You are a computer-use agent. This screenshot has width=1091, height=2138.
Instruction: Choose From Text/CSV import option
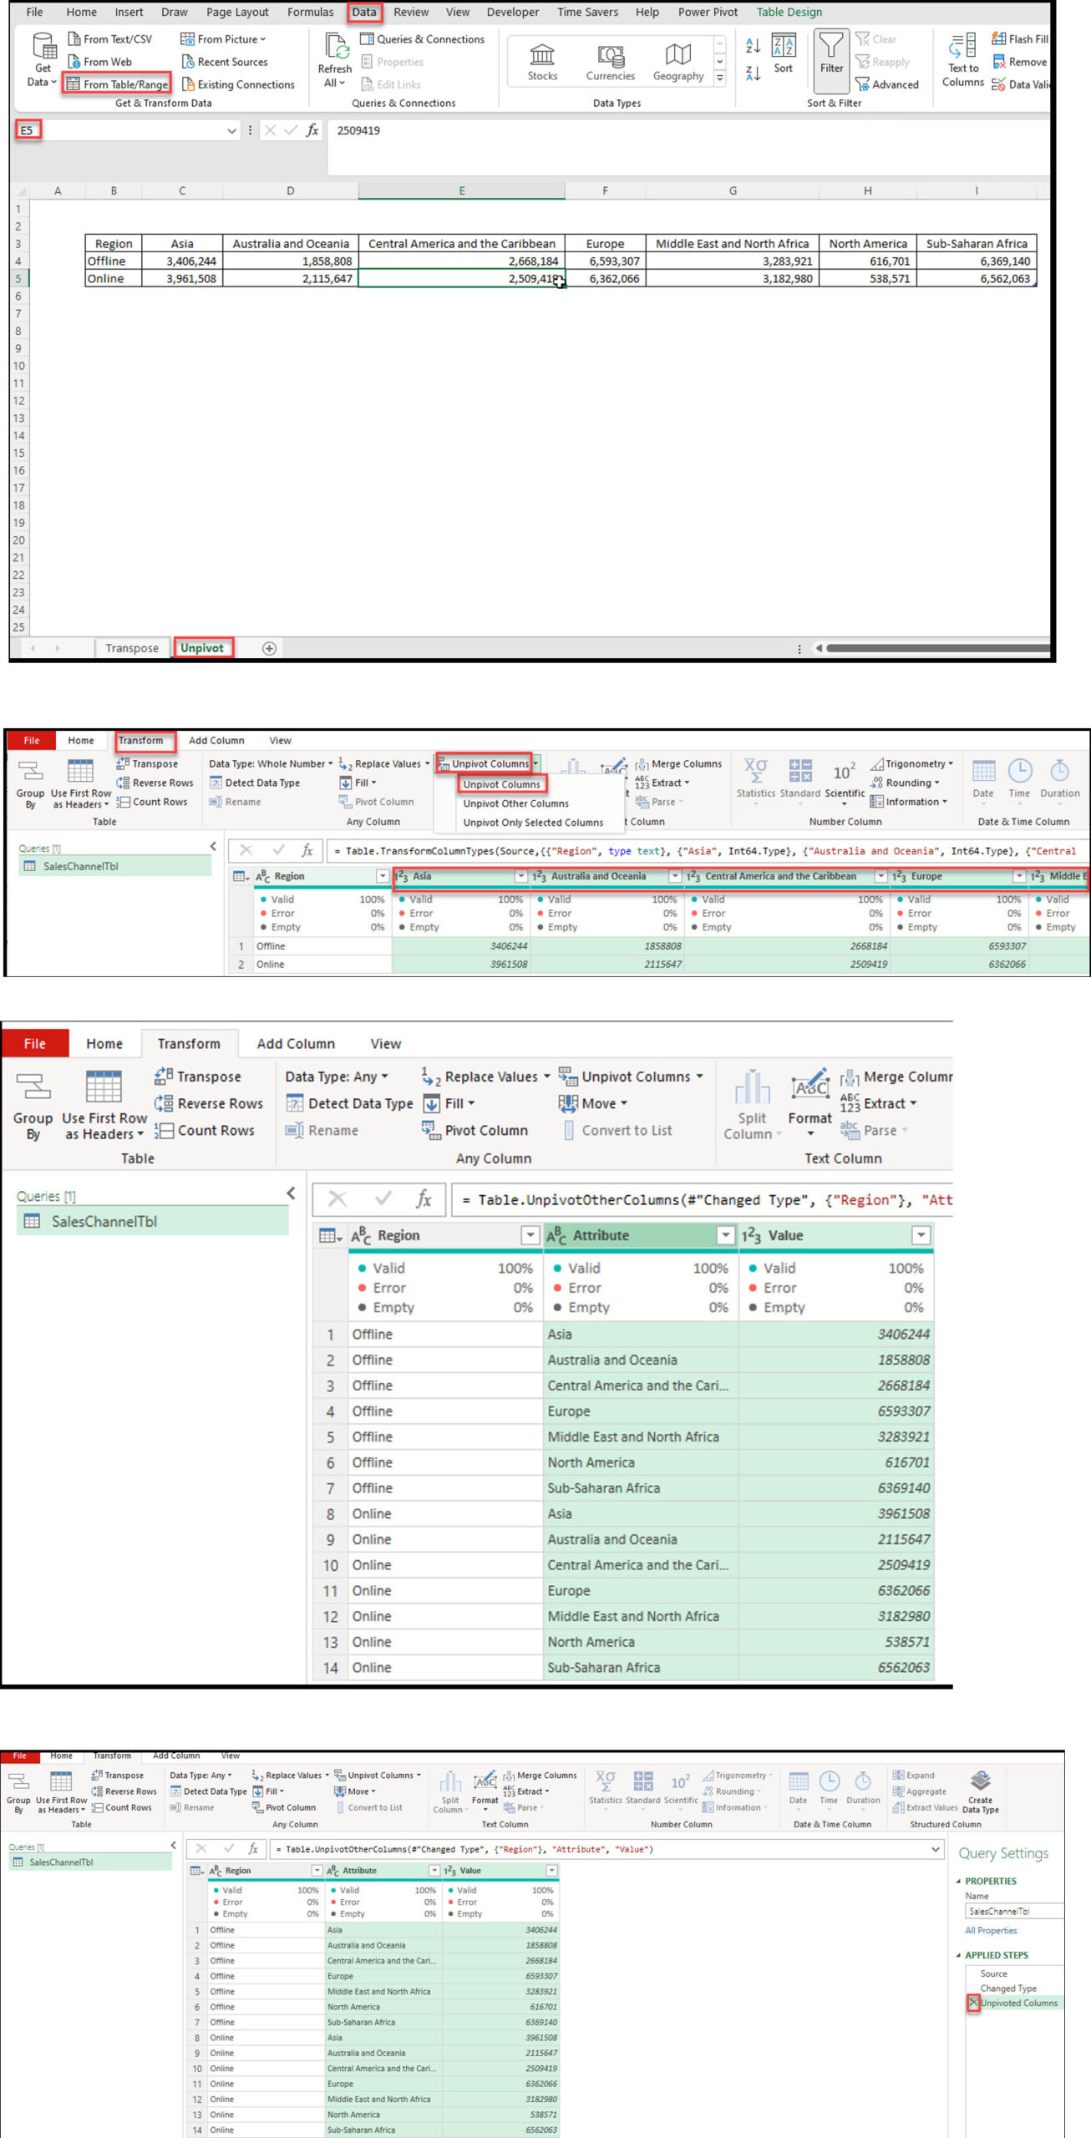tap(109, 39)
